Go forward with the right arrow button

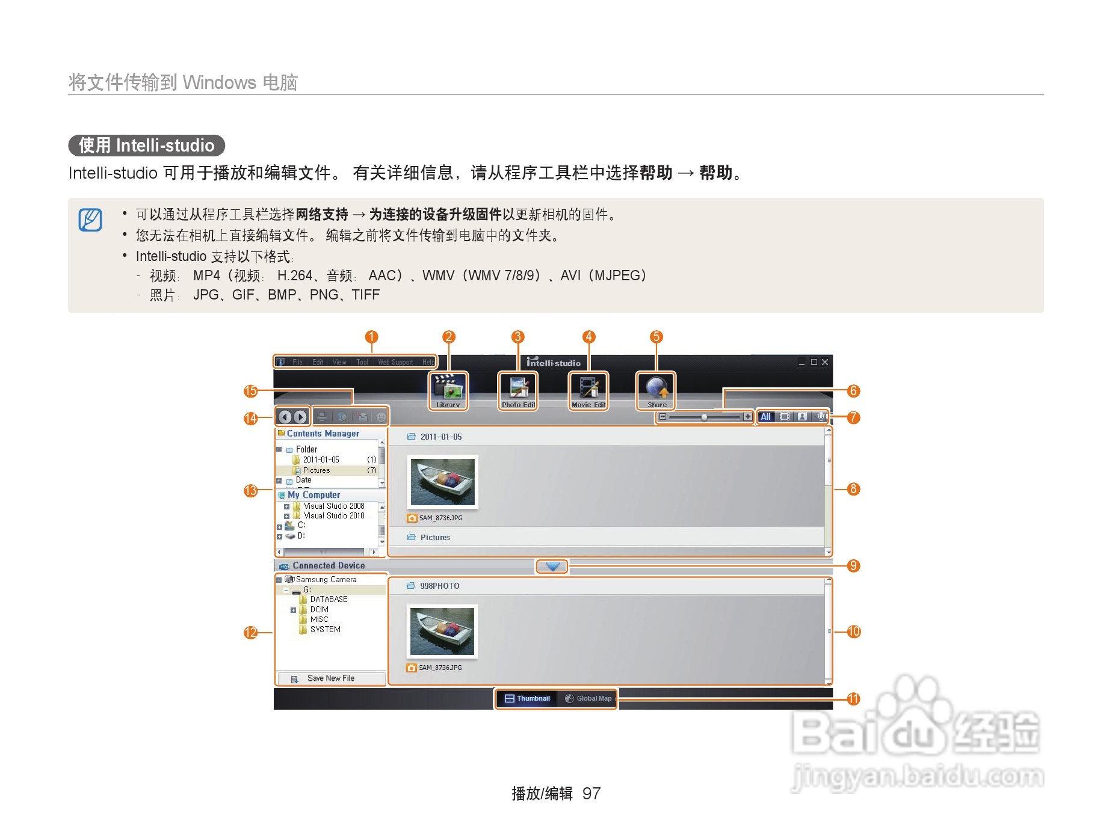tap(300, 417)
